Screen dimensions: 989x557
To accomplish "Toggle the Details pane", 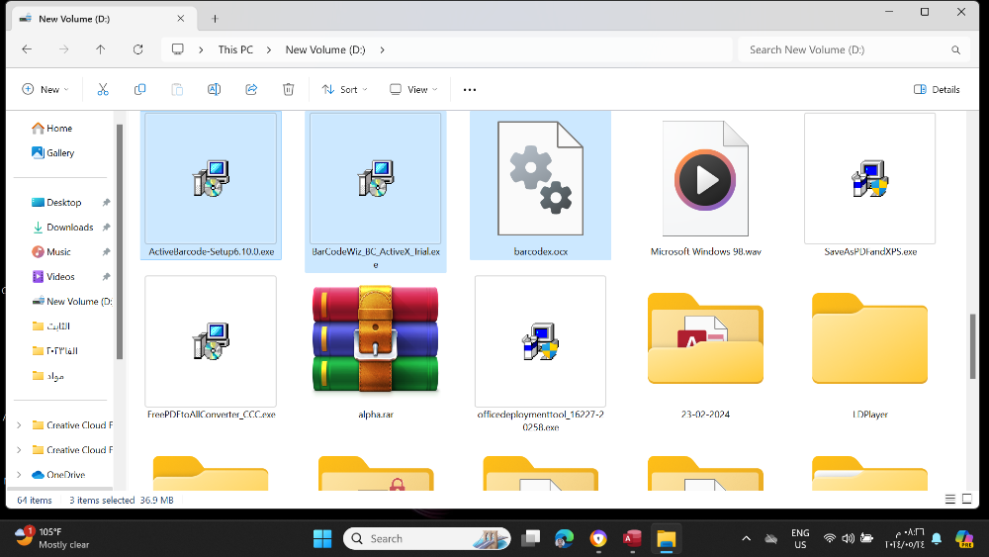I will pyautogui.click(x=937, y=90).
